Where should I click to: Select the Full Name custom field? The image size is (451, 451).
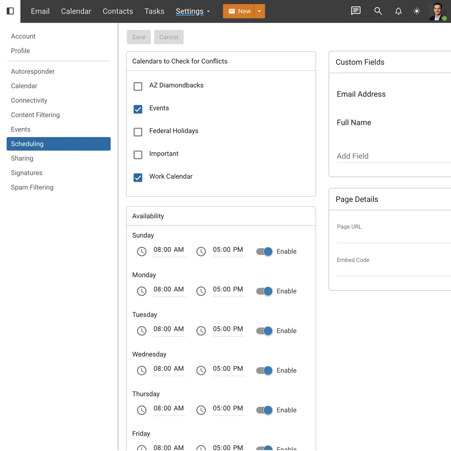coord(354,123)
